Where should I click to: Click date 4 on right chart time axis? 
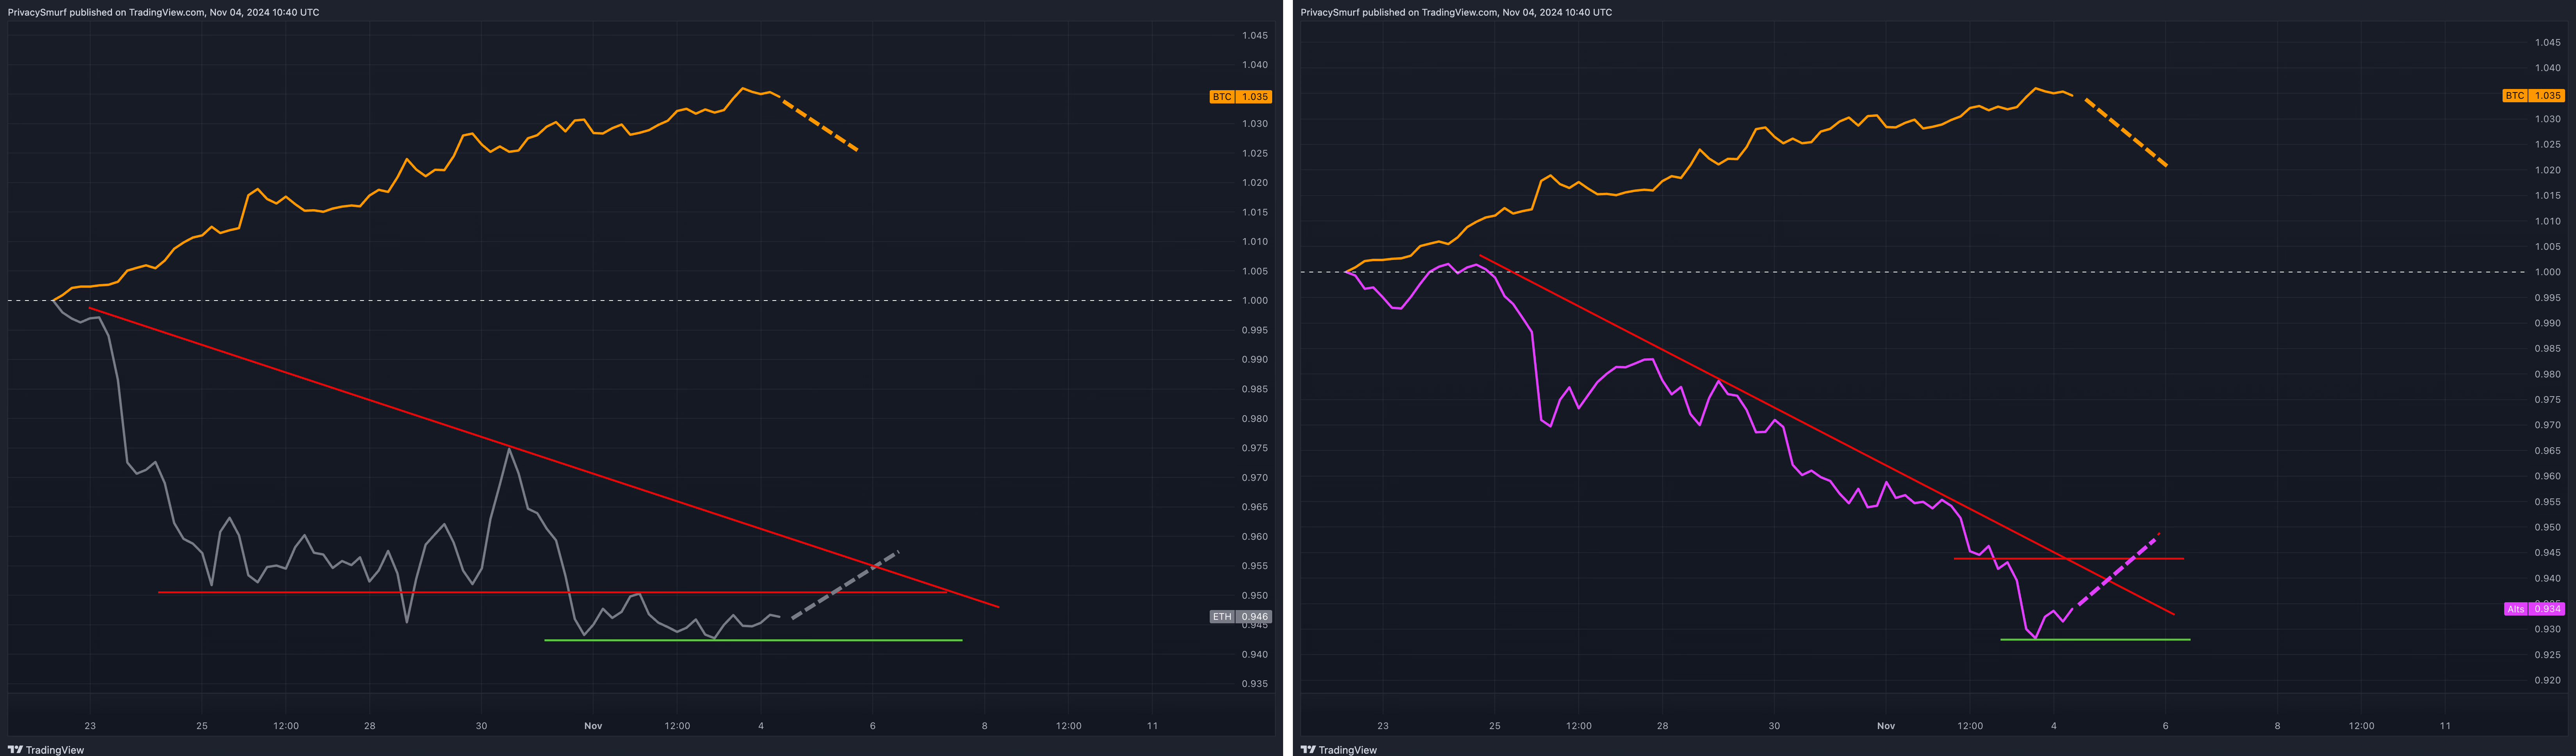2054,726
